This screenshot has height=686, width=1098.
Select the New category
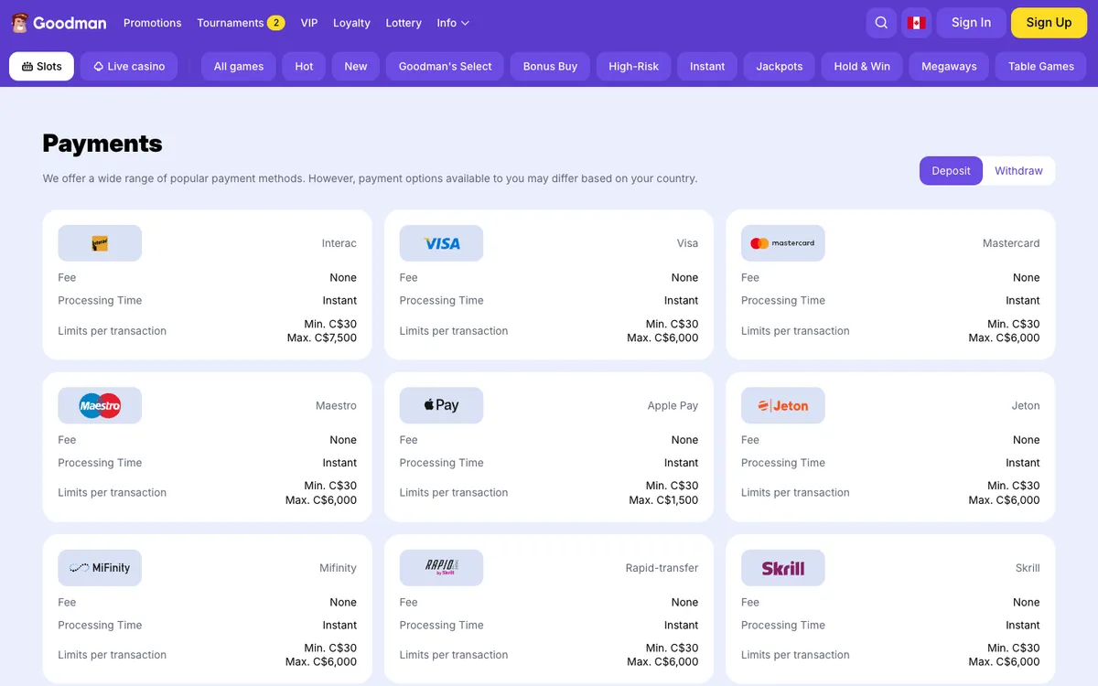(x=356, y=66)
